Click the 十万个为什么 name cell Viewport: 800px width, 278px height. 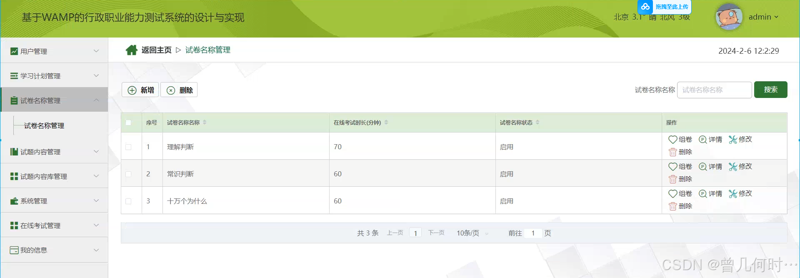pyautogui.click(x=246, y=201)
